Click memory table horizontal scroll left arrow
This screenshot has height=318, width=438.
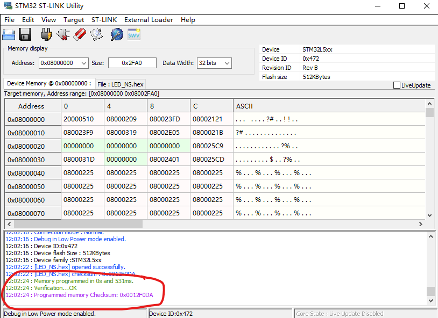(x=9, y=225)
